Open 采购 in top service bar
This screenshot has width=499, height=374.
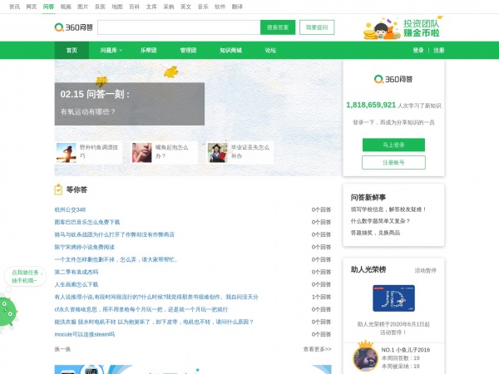169,7
